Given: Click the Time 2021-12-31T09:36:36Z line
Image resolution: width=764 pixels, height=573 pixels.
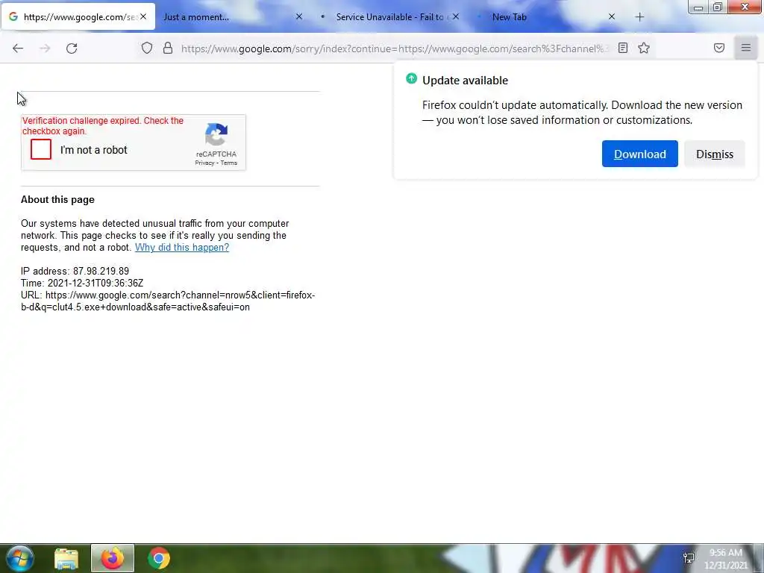Looking at the screenshot, I should coord(82,283).
